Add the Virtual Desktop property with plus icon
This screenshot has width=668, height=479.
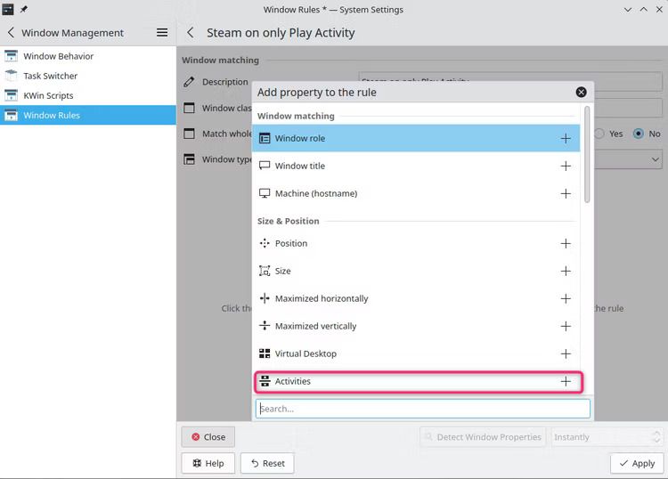[x=566, y=353]
